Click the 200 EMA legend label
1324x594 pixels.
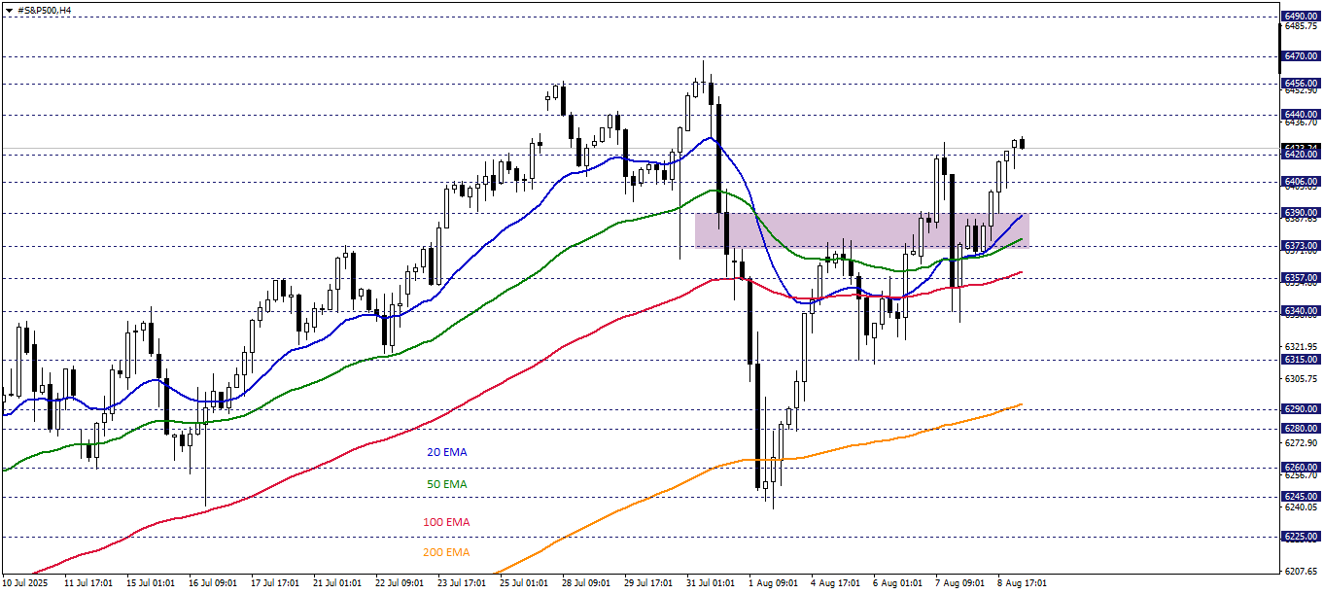point(446,552)
